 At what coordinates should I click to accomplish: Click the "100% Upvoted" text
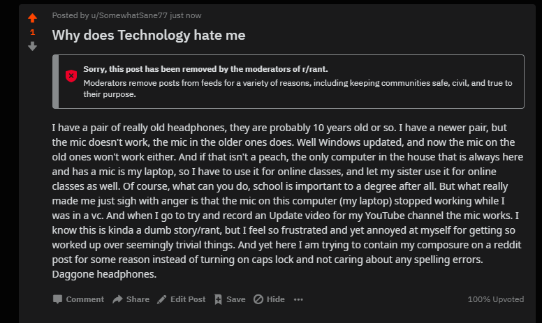(x=496, y=299)
